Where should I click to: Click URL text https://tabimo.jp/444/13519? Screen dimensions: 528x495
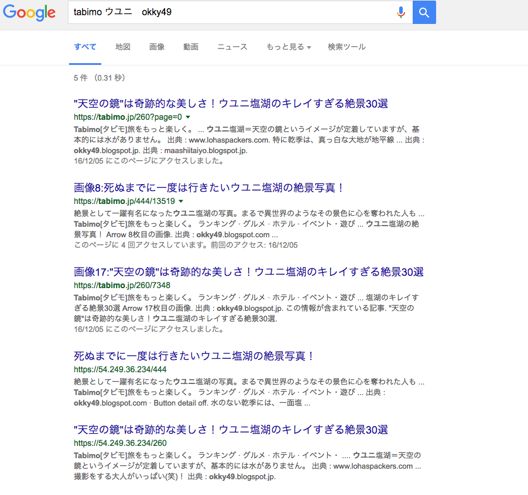click(x=124, y=201)
